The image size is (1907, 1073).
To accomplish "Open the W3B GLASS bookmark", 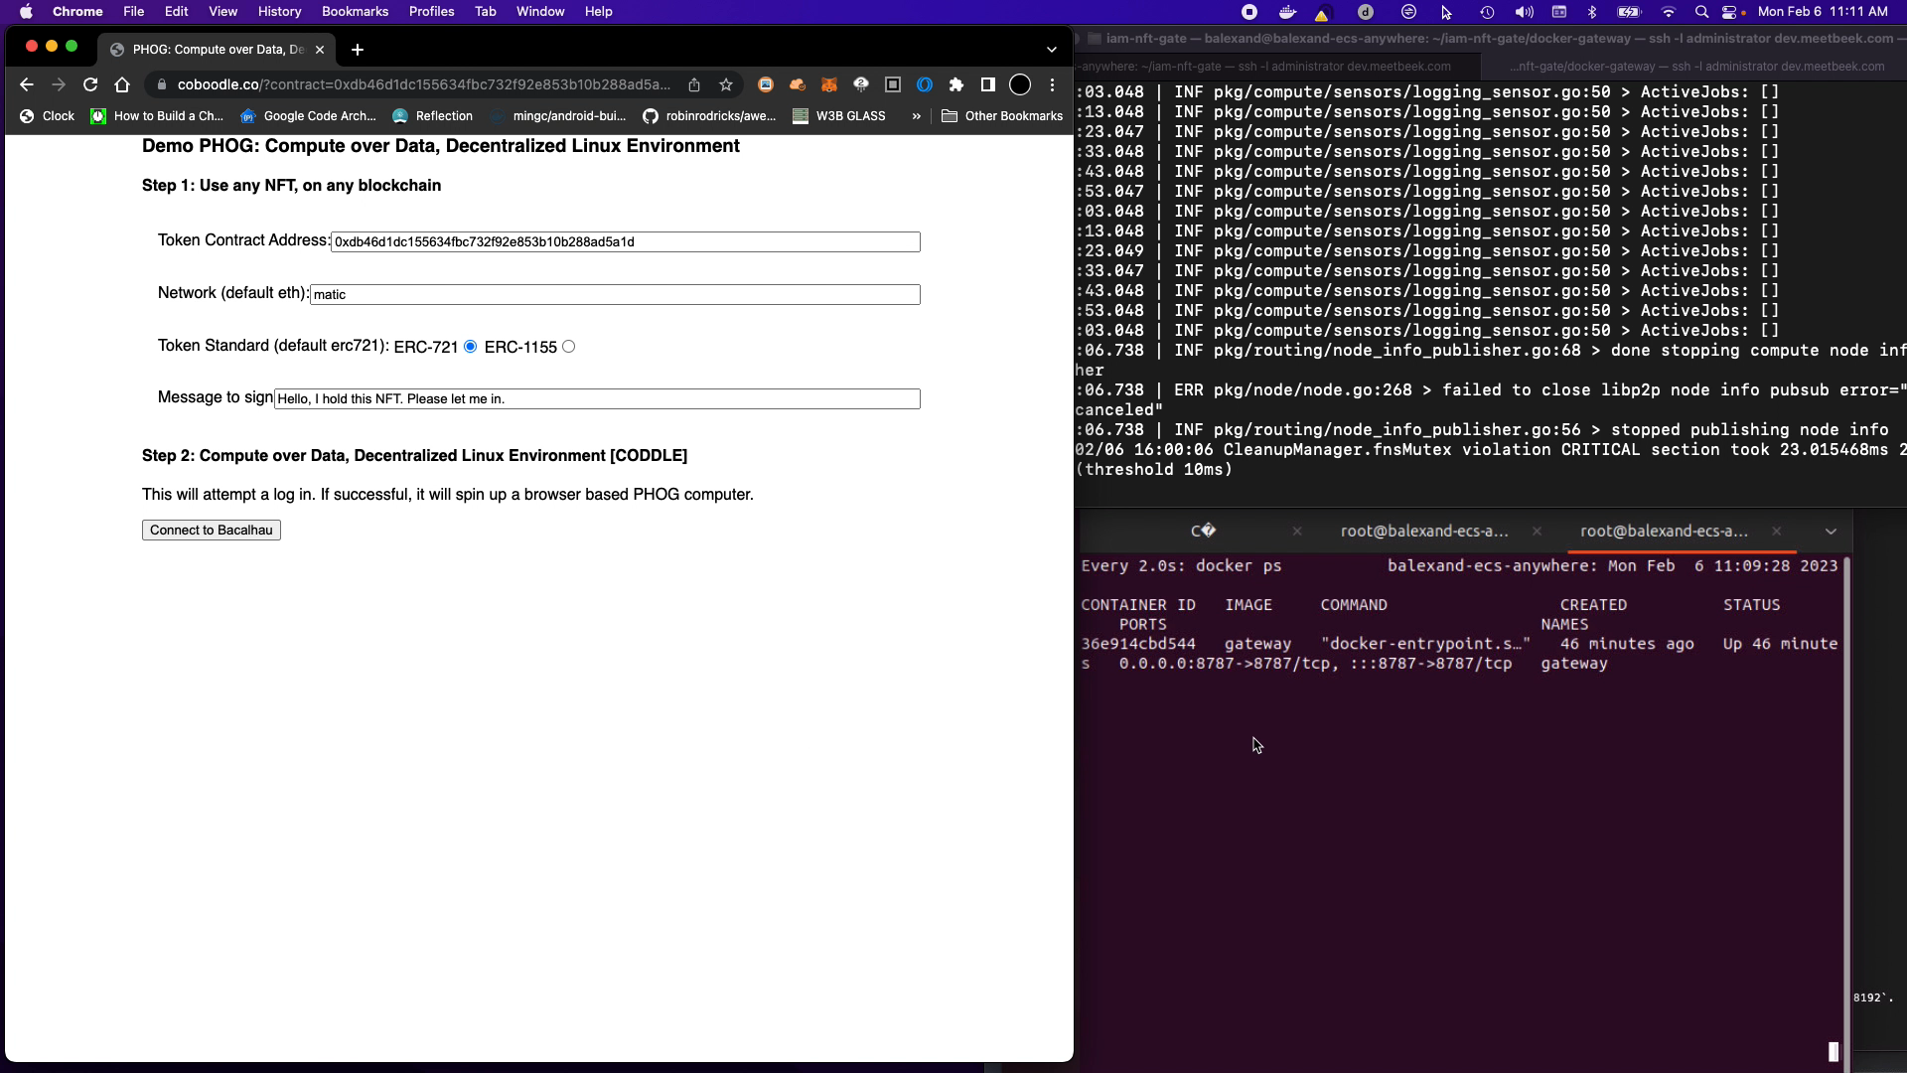I will tap(839, 116).
